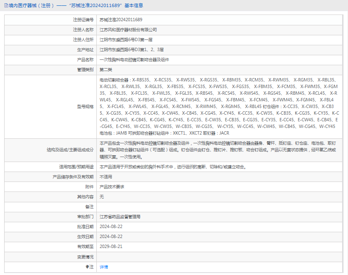Click the 管理类别 label
Image resolution: width=348 pixels, height=275 pixels.
click(x=85, y=70)
